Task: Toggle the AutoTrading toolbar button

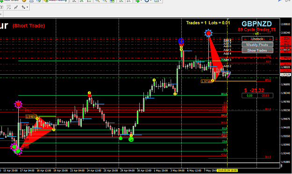Action: click(56, 0)
